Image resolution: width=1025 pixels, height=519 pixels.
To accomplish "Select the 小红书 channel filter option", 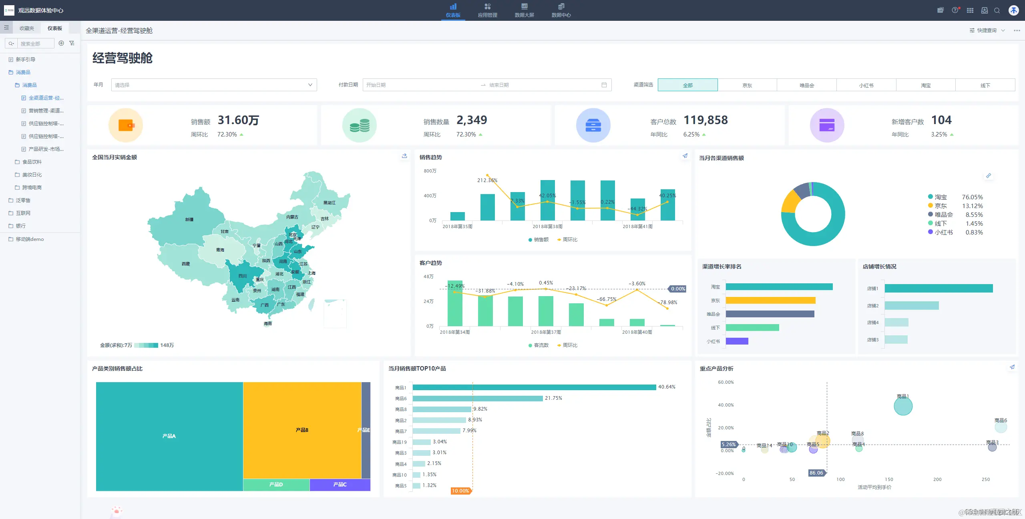I will pyautogui.click(x=866, y=85).
